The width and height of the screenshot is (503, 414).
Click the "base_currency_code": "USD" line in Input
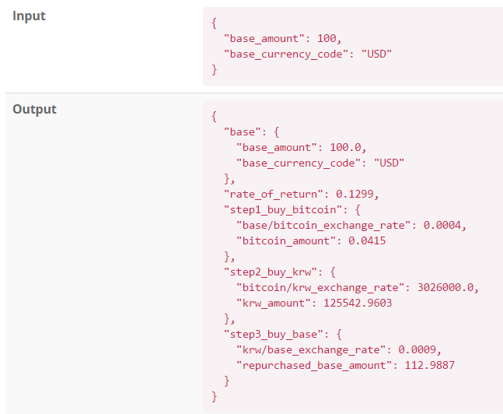click(308, 54)
